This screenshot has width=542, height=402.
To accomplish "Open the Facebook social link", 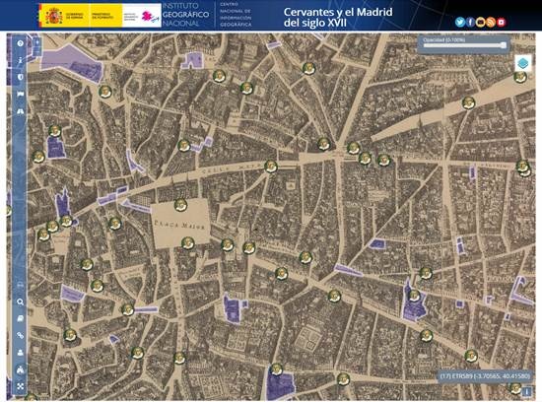I will 470,22.
